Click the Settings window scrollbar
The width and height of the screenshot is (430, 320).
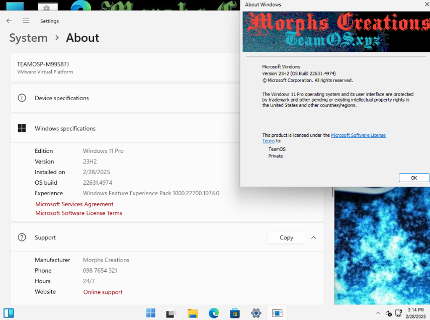pyautogui.click(x=332, y=192)
